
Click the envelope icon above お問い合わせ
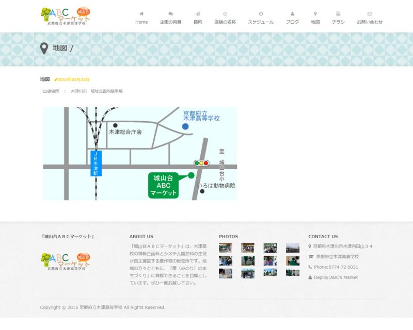tap(370, 14)
